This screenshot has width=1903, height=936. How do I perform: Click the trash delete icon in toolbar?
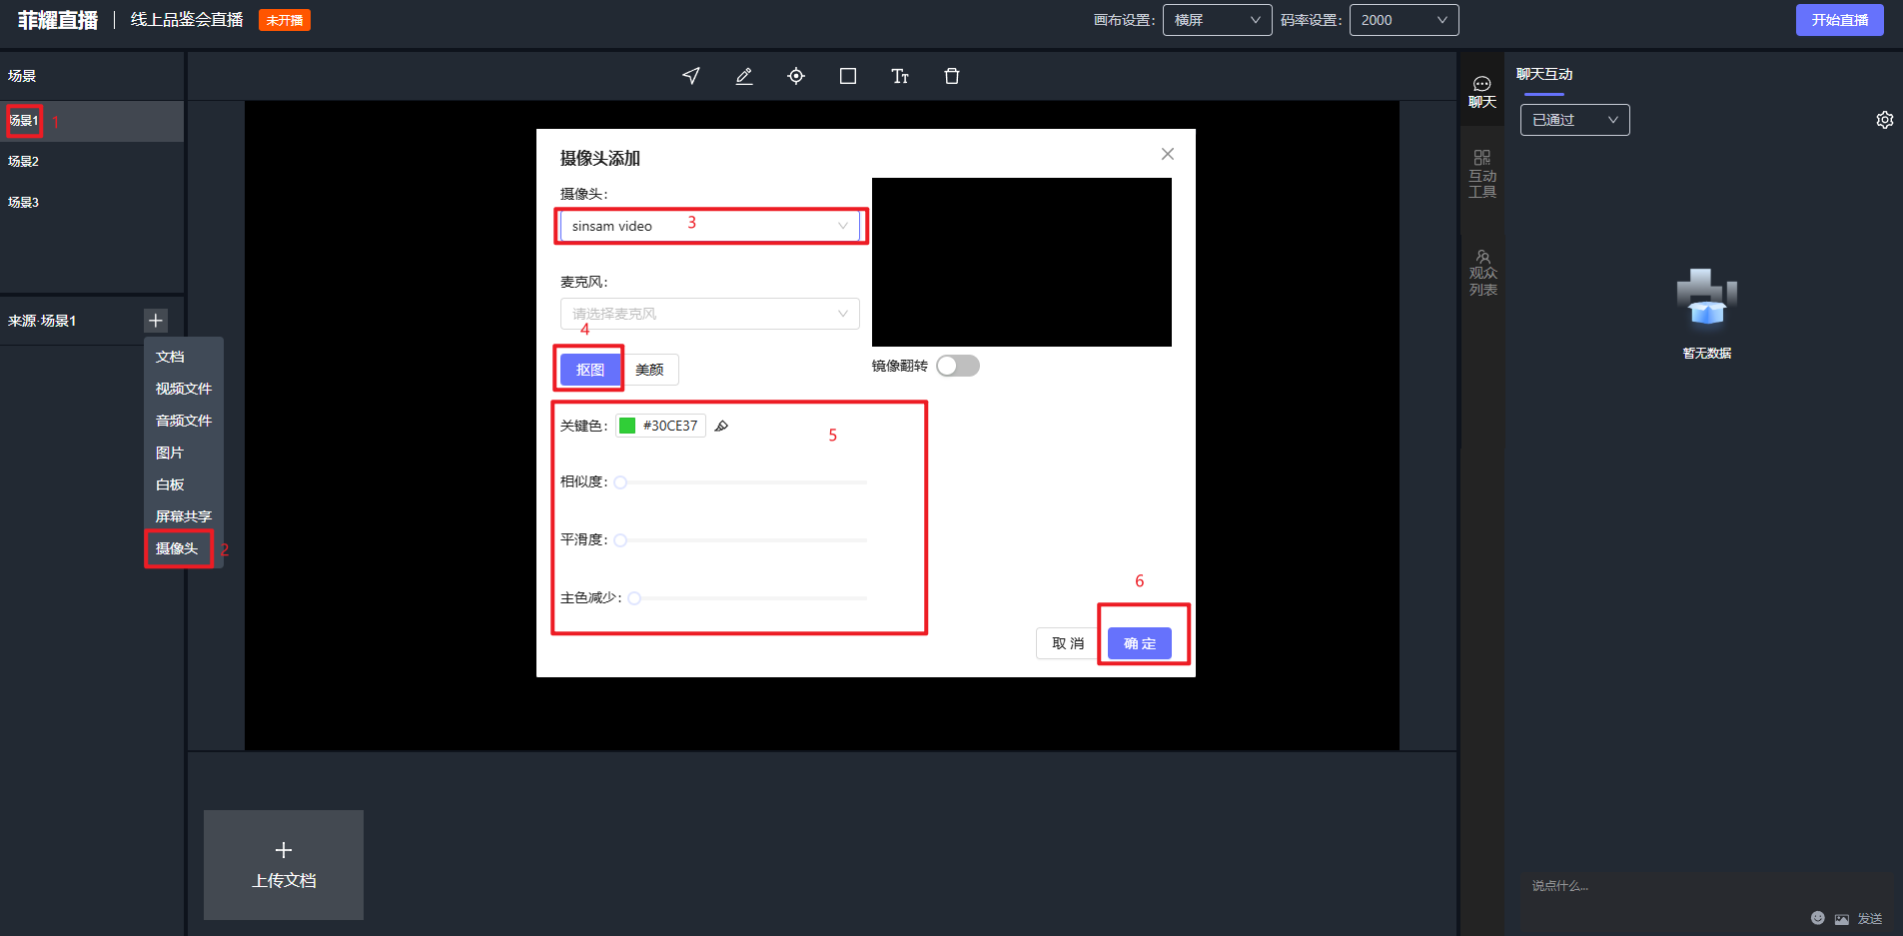pyautogui.click(x=952, y=76)
